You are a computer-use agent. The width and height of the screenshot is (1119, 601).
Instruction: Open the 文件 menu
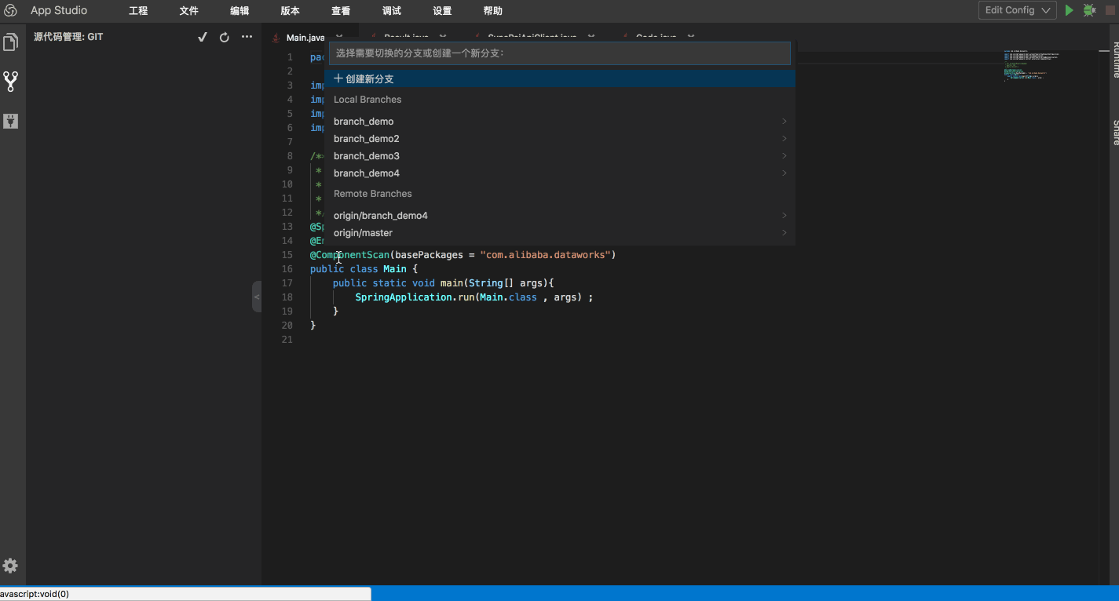188,11
